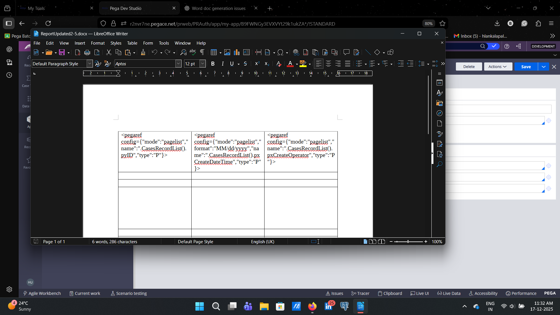Click the Insert Hyperlink globe icon

(296, 52)
